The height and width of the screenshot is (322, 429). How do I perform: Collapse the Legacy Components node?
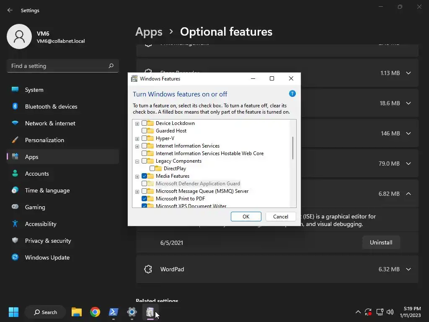pos(137,161)
